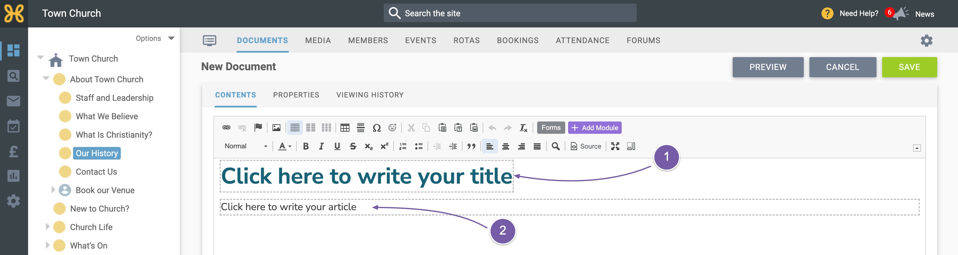Click the Add Module button
The image size is (958, 255).
coord(594,128)
